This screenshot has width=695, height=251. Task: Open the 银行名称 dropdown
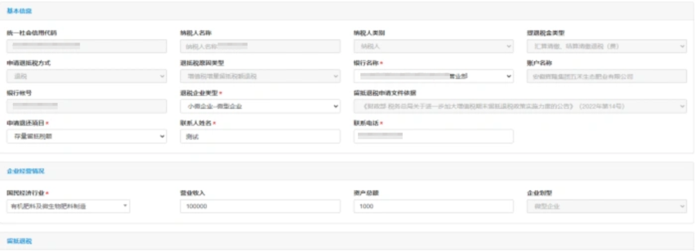click(434, 77)
